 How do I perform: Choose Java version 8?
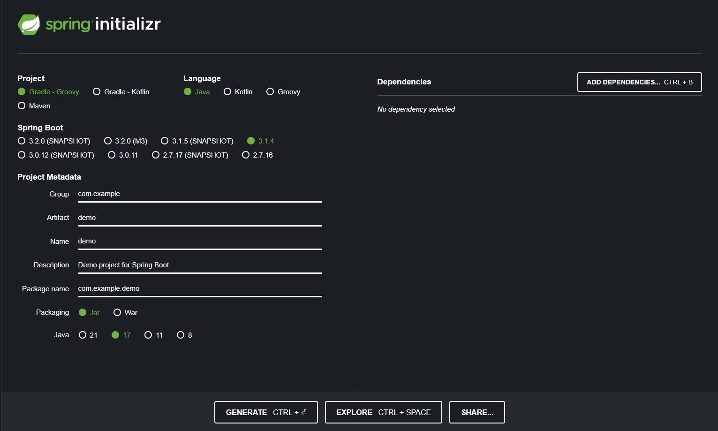(x=184, y=335)
